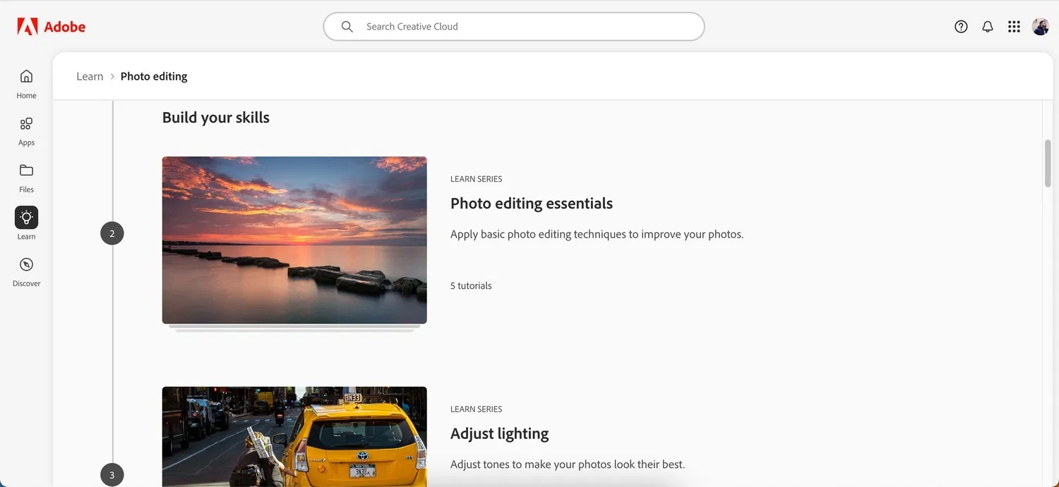Open Files in the sidebar
The image size is (1059, 487).
(x=26, y=178)
